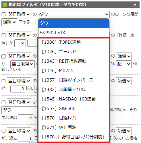
Task: Open the 陽線 candlestick type dropdown
Action: [x=9, y=22]
